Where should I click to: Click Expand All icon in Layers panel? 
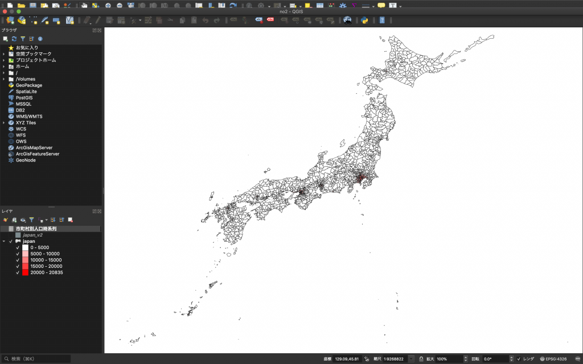point(53,220)
